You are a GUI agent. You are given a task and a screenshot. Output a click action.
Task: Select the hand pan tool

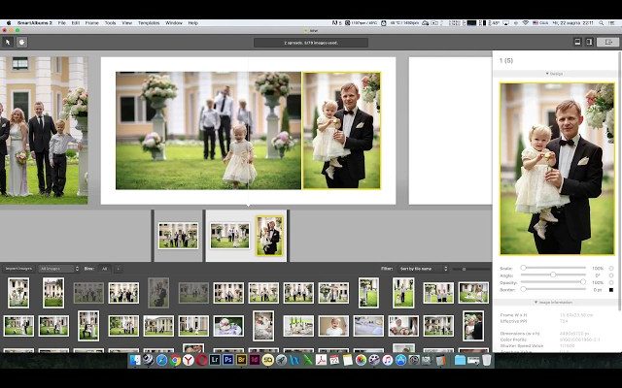pyautogui.click(x=21, y=42)
